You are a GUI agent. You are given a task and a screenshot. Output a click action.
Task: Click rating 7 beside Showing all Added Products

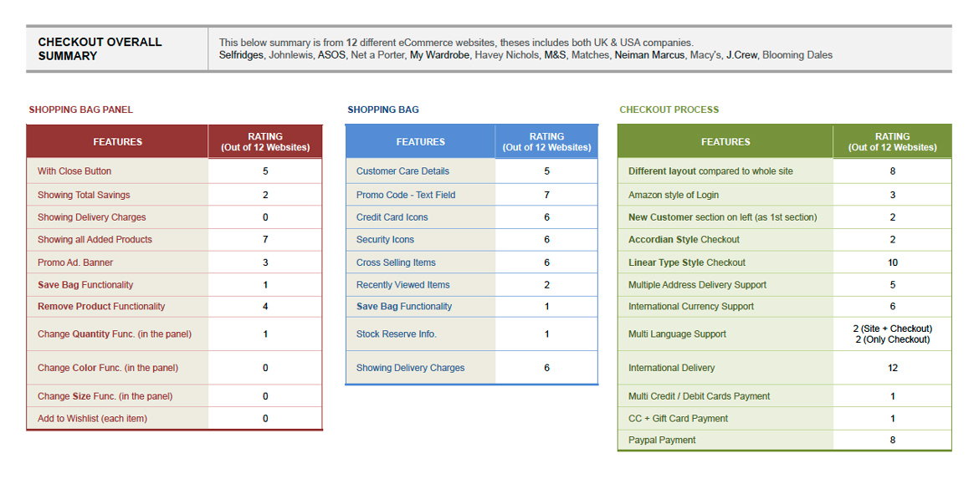(x=265, y=240)
